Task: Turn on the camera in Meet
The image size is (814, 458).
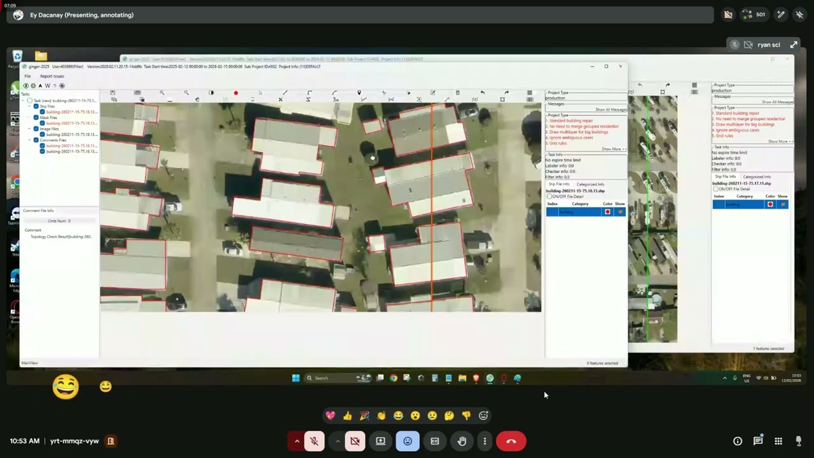Action: (355, 441)
